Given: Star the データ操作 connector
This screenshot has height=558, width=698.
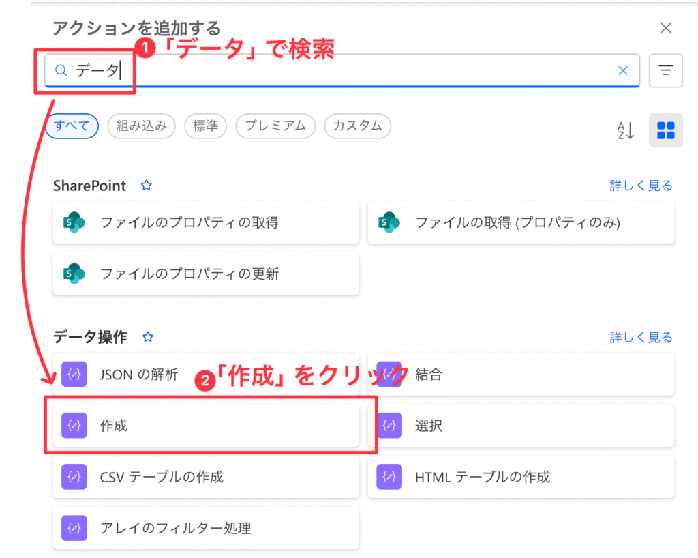Looking at the screenshot, I should click(147, 337).
